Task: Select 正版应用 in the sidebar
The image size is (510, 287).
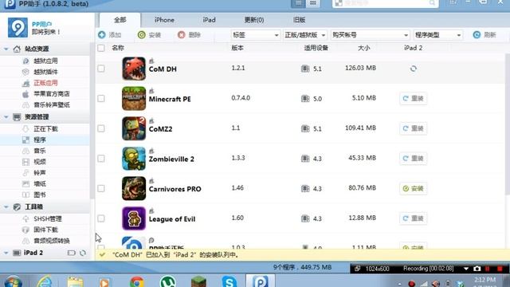Action: pyautogui.click(x=45, y=83)
